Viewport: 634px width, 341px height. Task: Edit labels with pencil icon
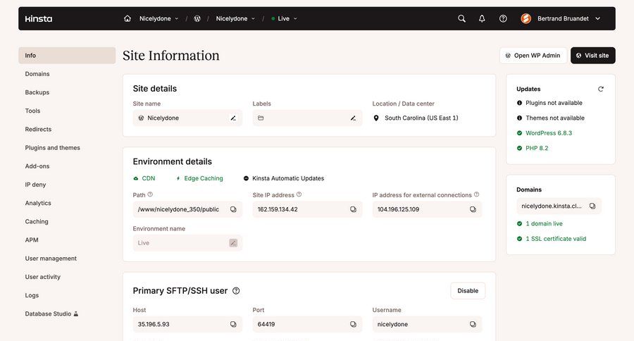click(353, 118)
